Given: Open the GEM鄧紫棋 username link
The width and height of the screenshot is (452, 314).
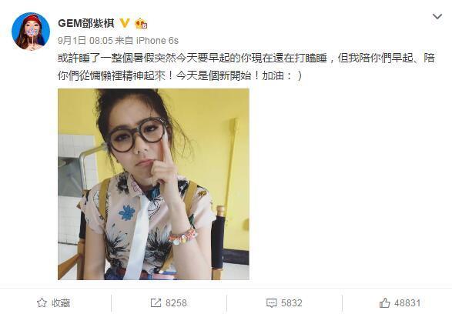Looking at the screenshot, I should tap(86, 23).
